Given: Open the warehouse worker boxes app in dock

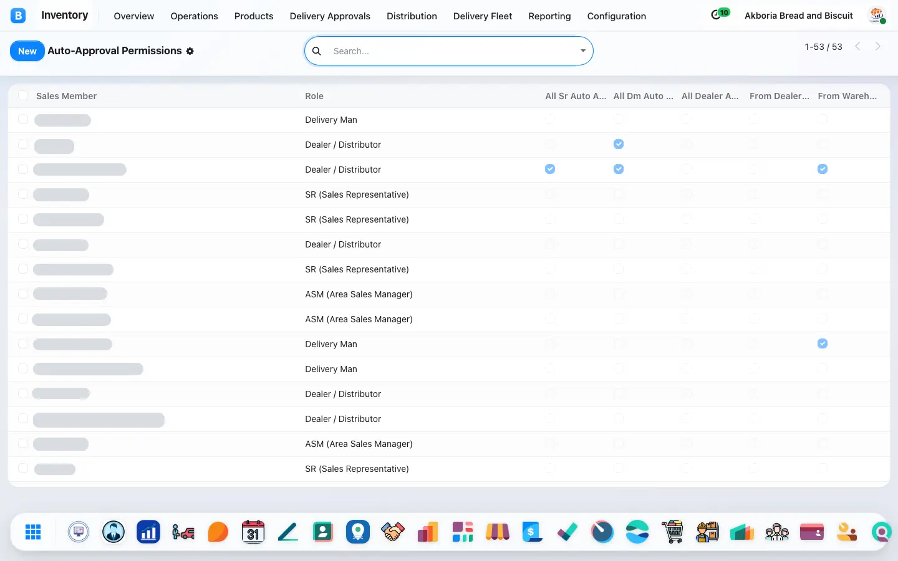Looking at the screenshot, I should [707, 532].
